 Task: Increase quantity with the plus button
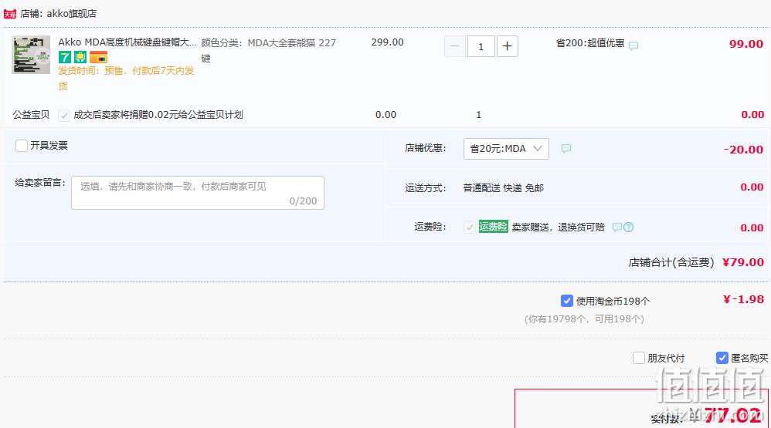[508, 46]
